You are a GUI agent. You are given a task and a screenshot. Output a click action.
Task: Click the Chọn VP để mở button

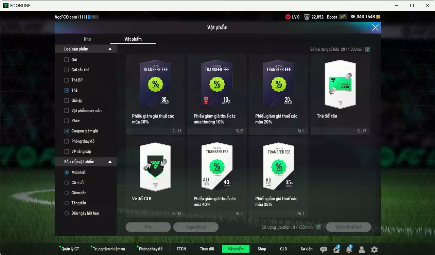click(348, 227)
